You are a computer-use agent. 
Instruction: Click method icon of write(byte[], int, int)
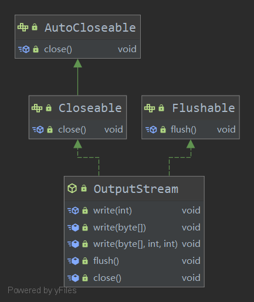coord(73,244)
